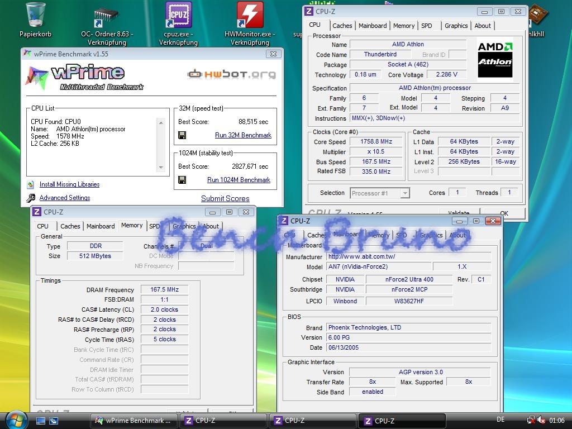The height and width of the screenshot is (429, 572).
Task: Click the Graphic Interface value AGP version 3.0
Action: (x=420, y=372)
